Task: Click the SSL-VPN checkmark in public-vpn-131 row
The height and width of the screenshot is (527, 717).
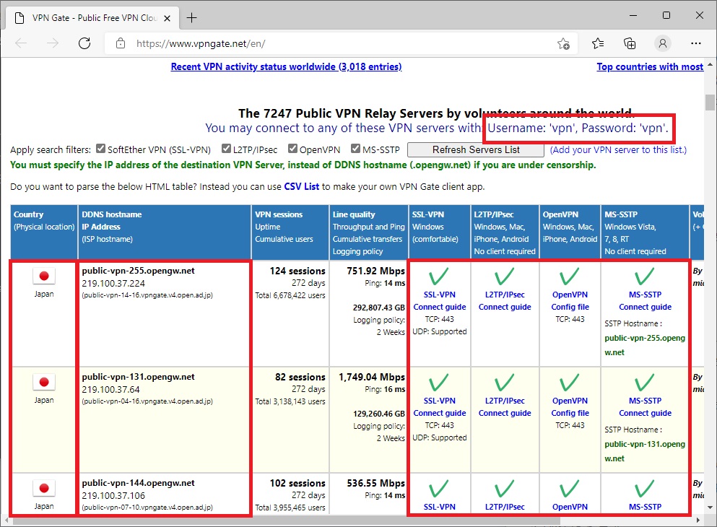Action: tap(439, 383)
